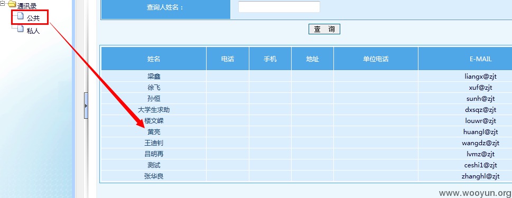512x198 pixels.
Task: Select the name 测试
Action: (154, 165)
